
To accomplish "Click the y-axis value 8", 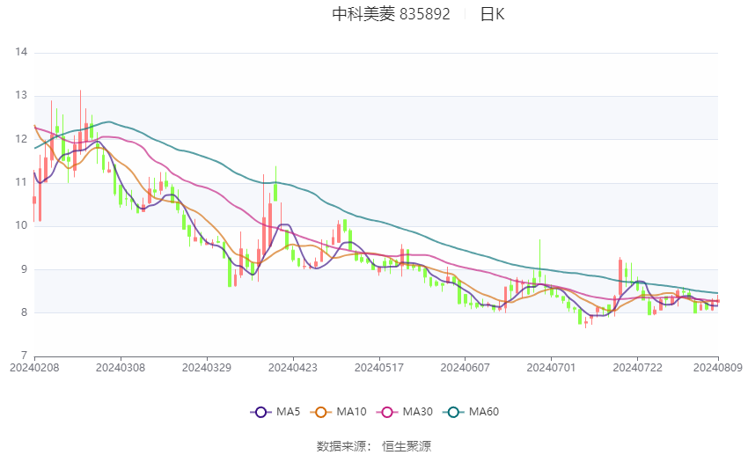I will click(25, 312).
